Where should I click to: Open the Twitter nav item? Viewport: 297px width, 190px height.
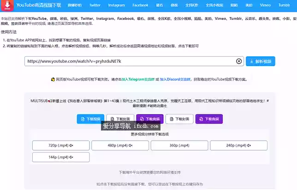(95, 6)
